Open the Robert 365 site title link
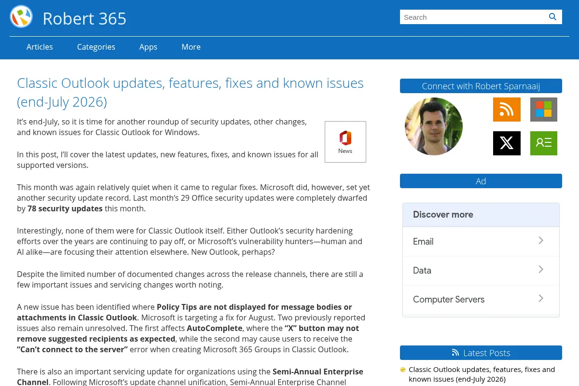This screenshot has width=579, height=386. [x=84, y=18]
